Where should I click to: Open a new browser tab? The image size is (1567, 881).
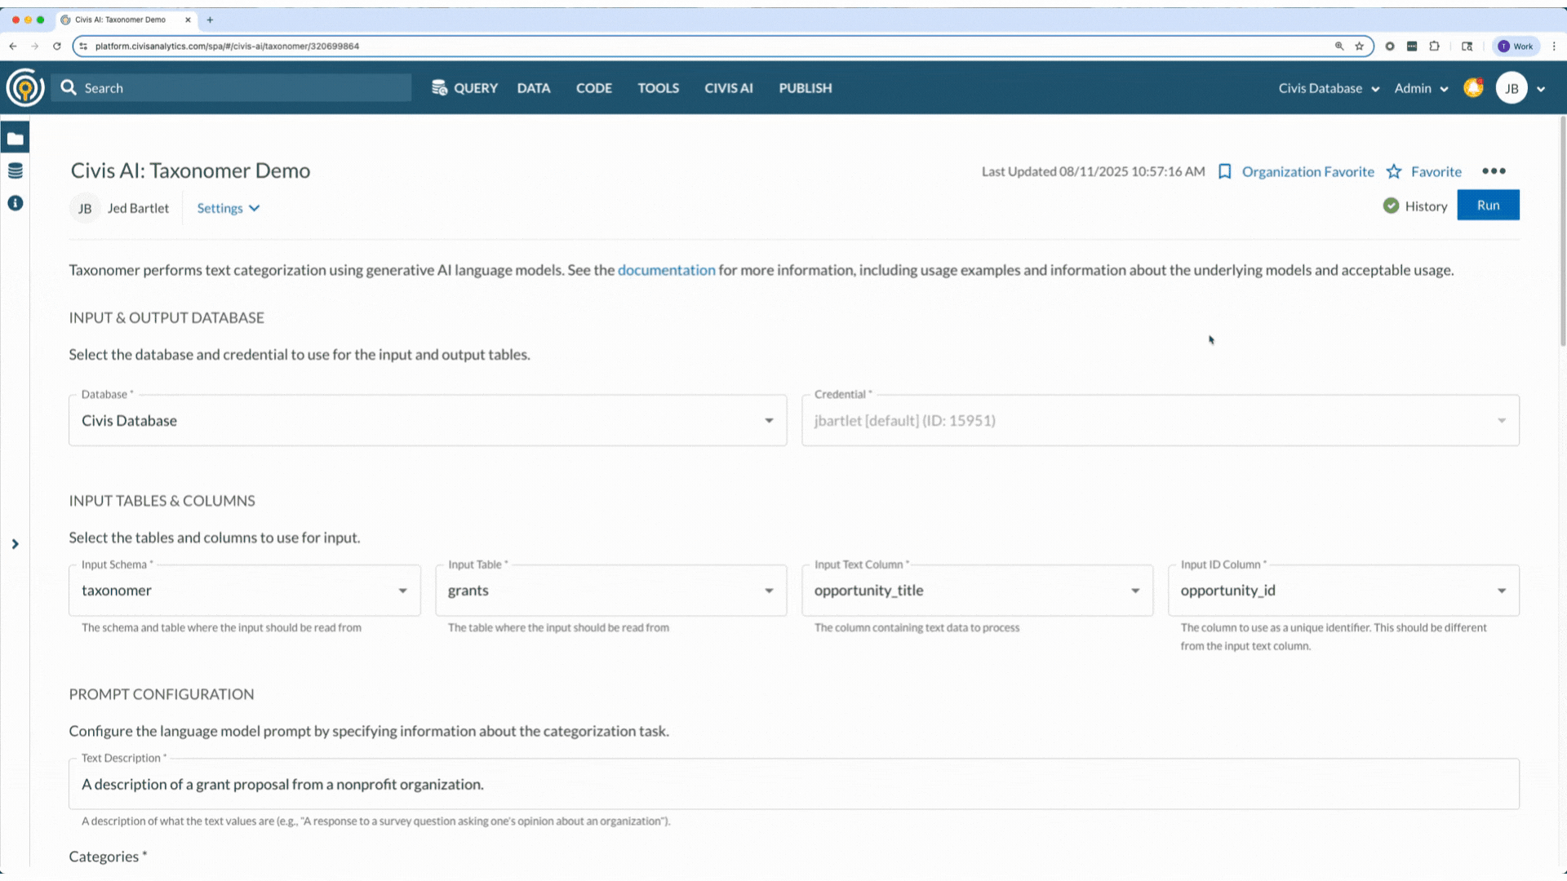(210, 20)
